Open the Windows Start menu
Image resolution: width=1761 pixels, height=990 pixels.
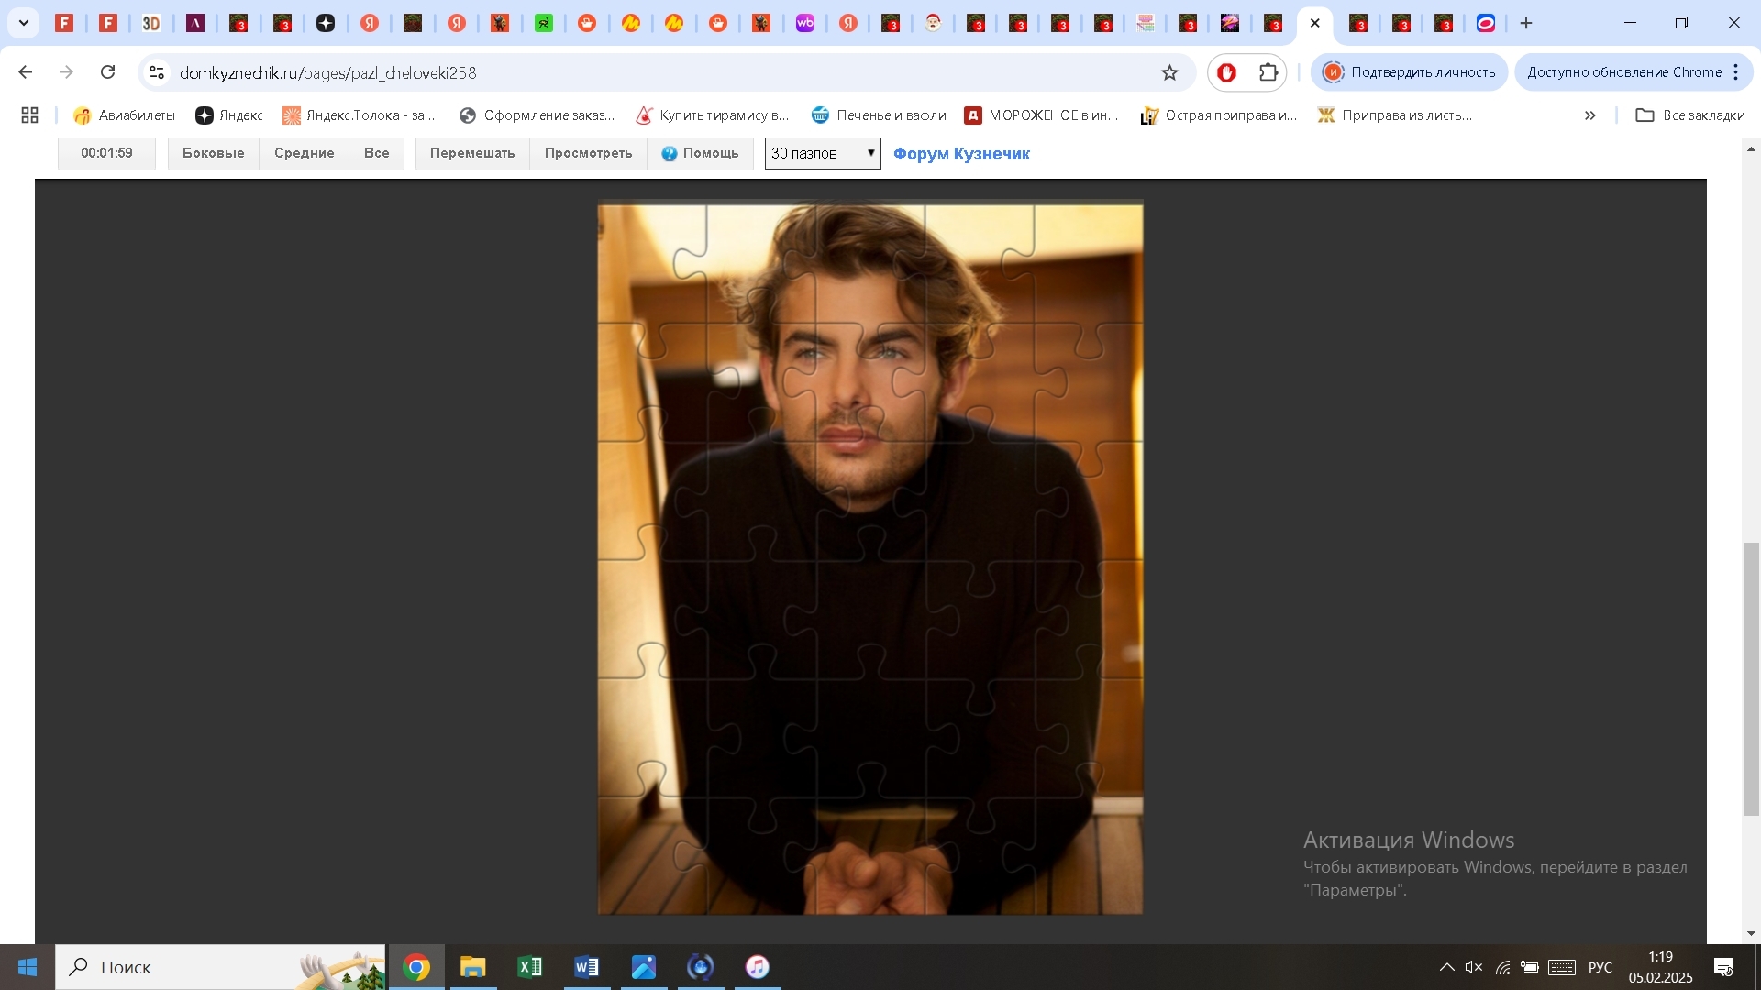click(28, 967)
